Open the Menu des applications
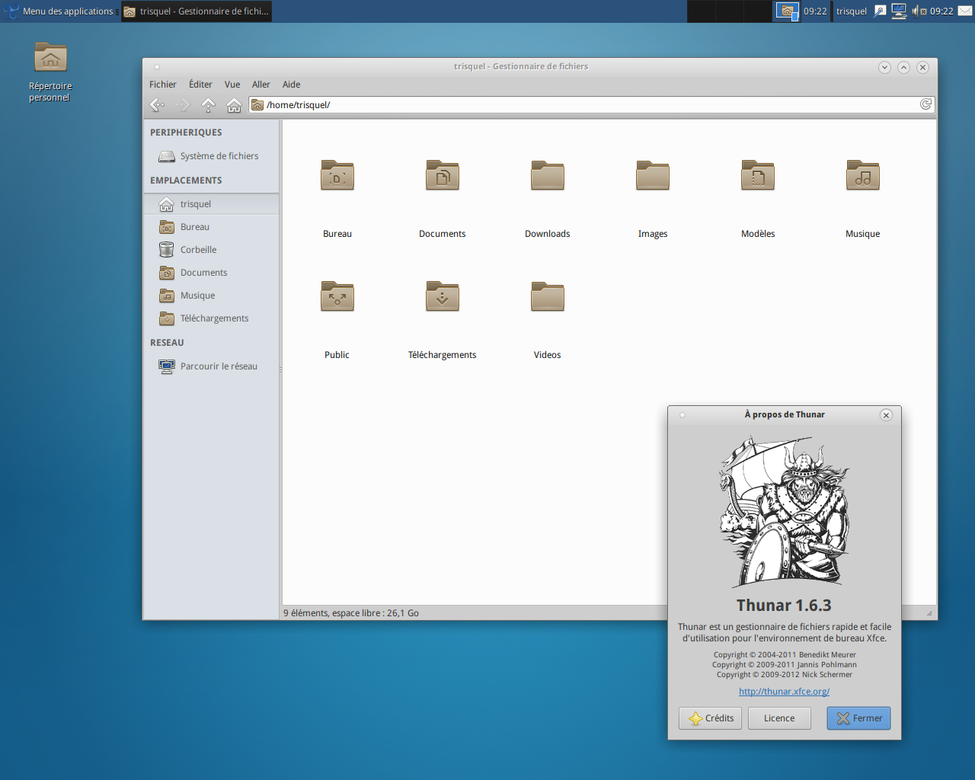This screenshot has width=975, height=780. pyautogui.click(x=61, y=11)
